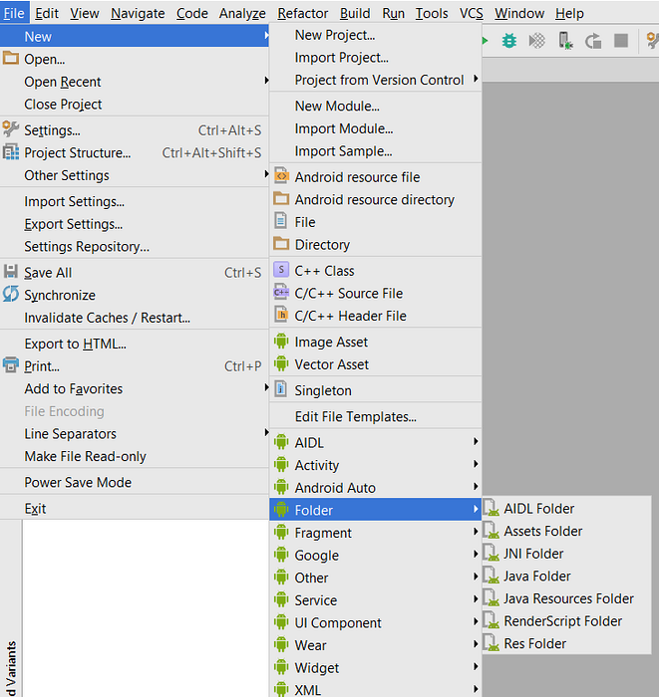
Task: Click the Attach debugger to Android process icon
Action: pyautogui.click(x=565, y=41)
